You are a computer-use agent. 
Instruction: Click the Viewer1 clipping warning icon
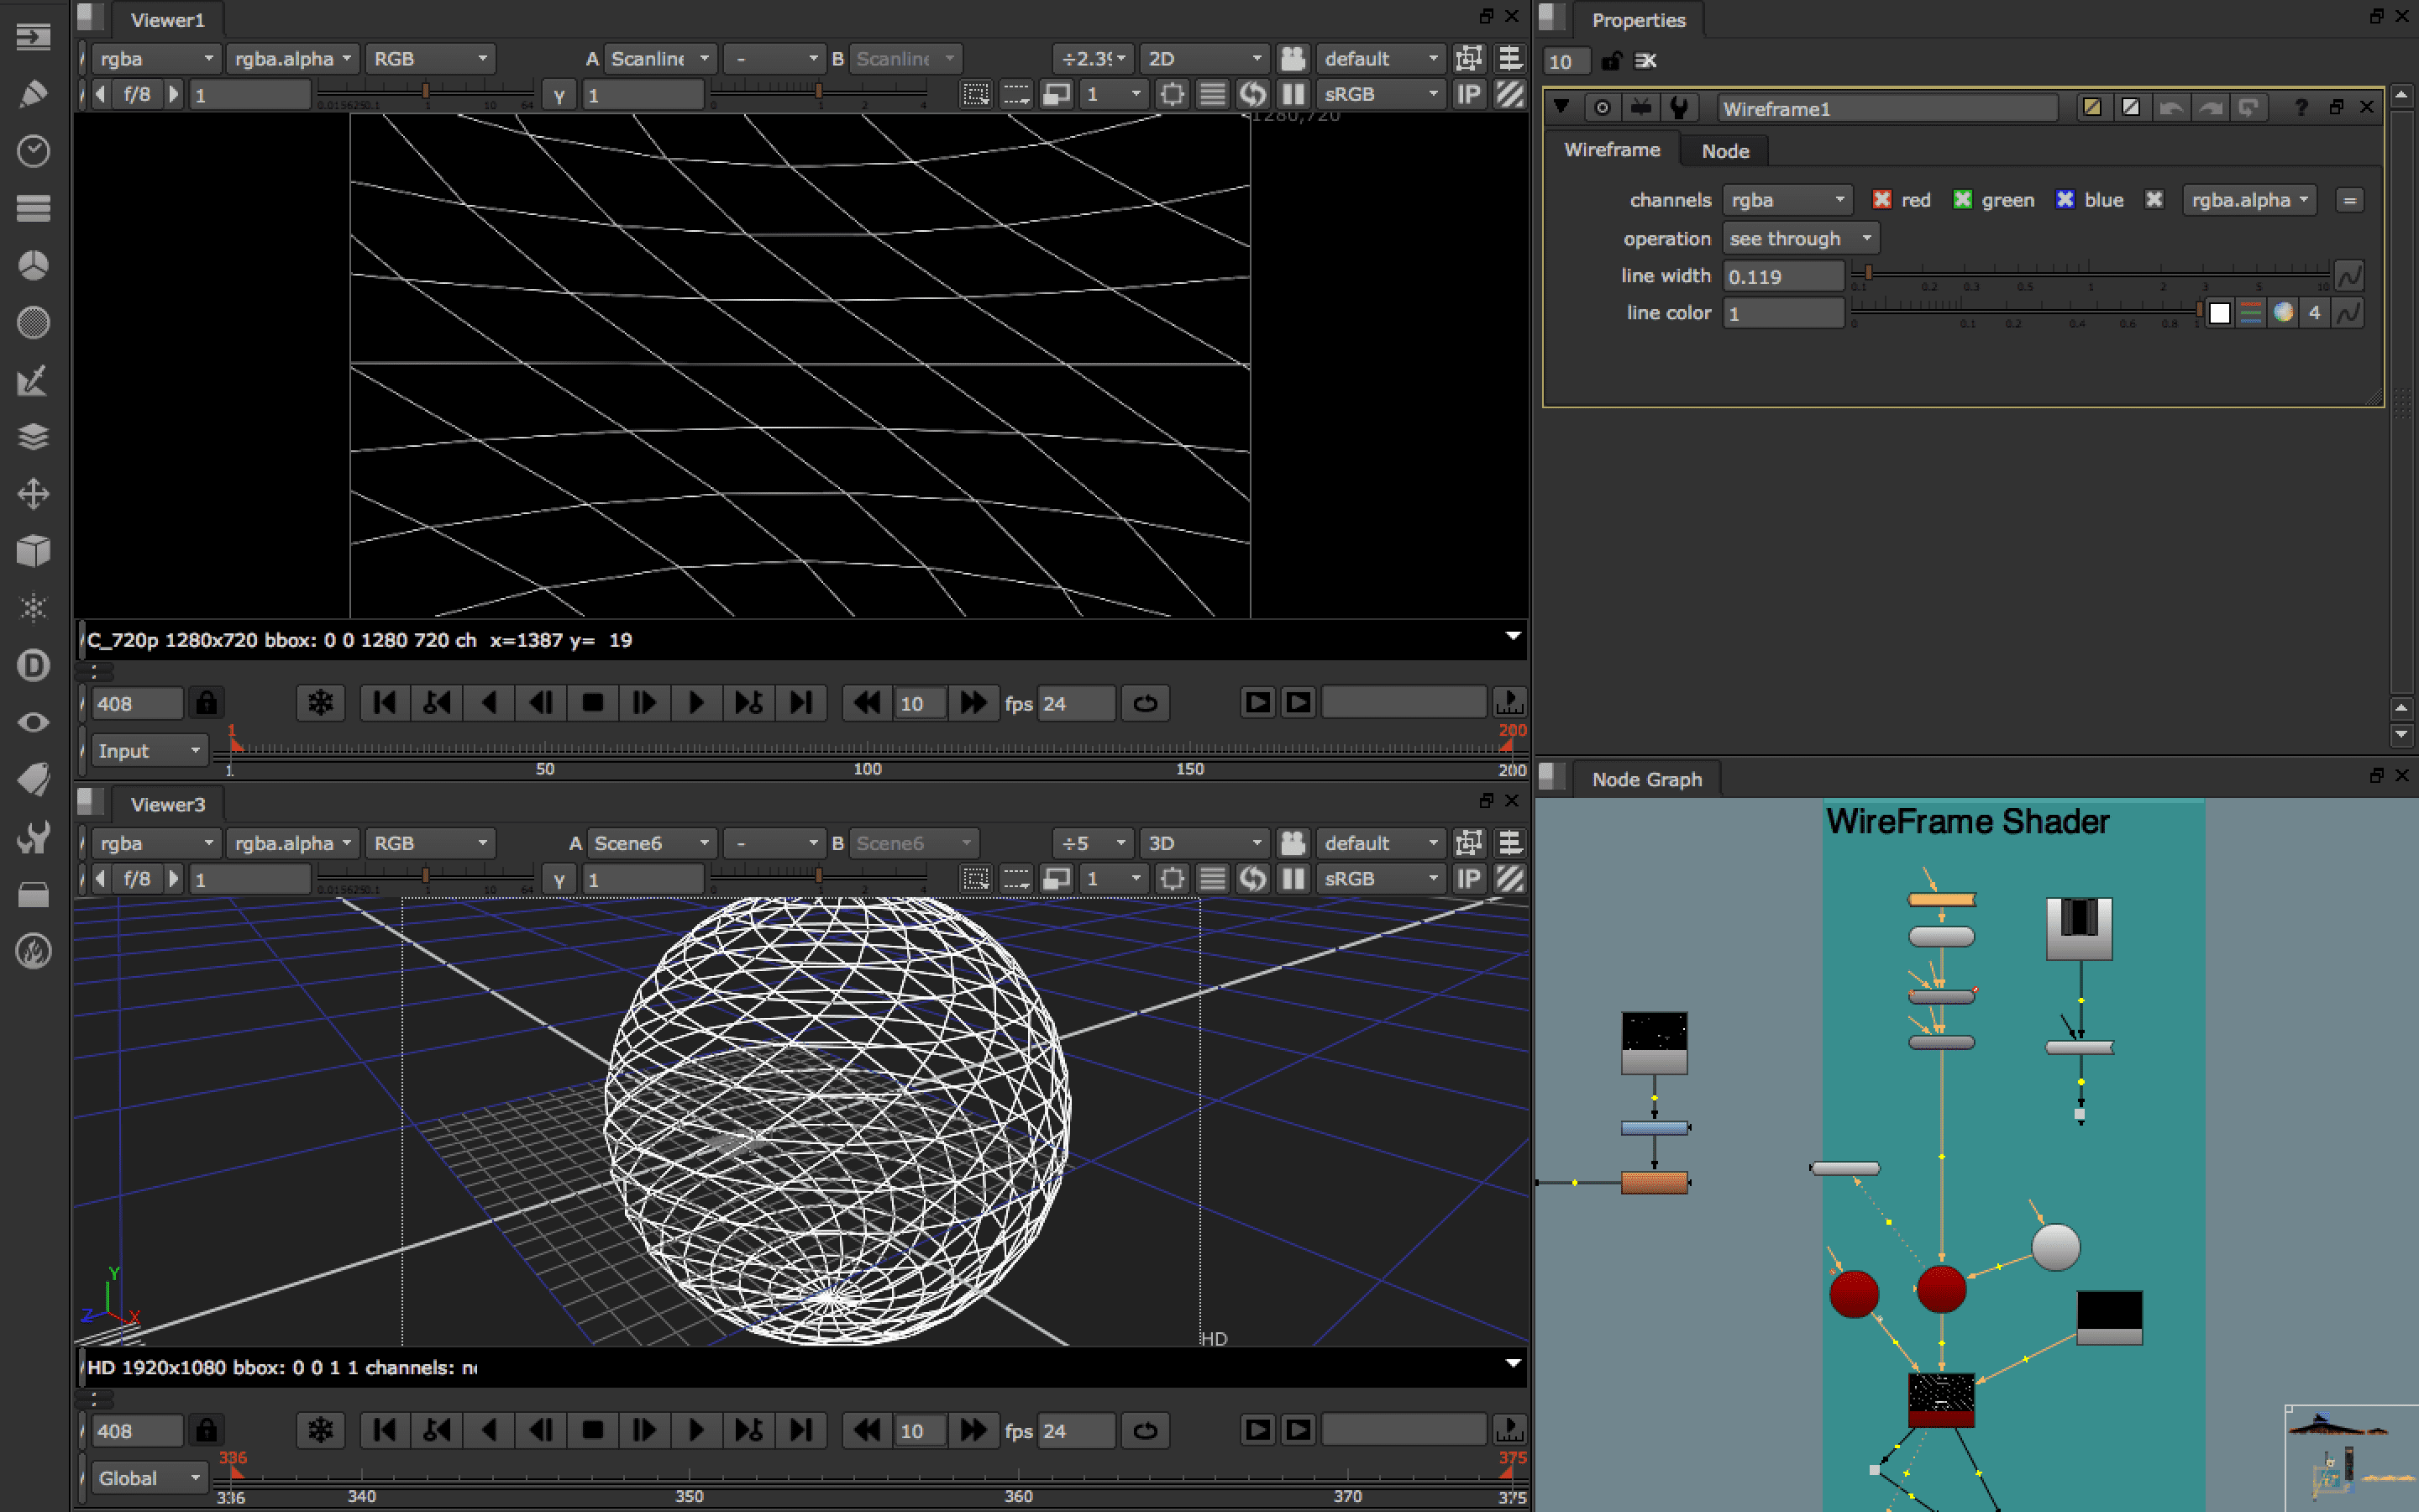1509,94
